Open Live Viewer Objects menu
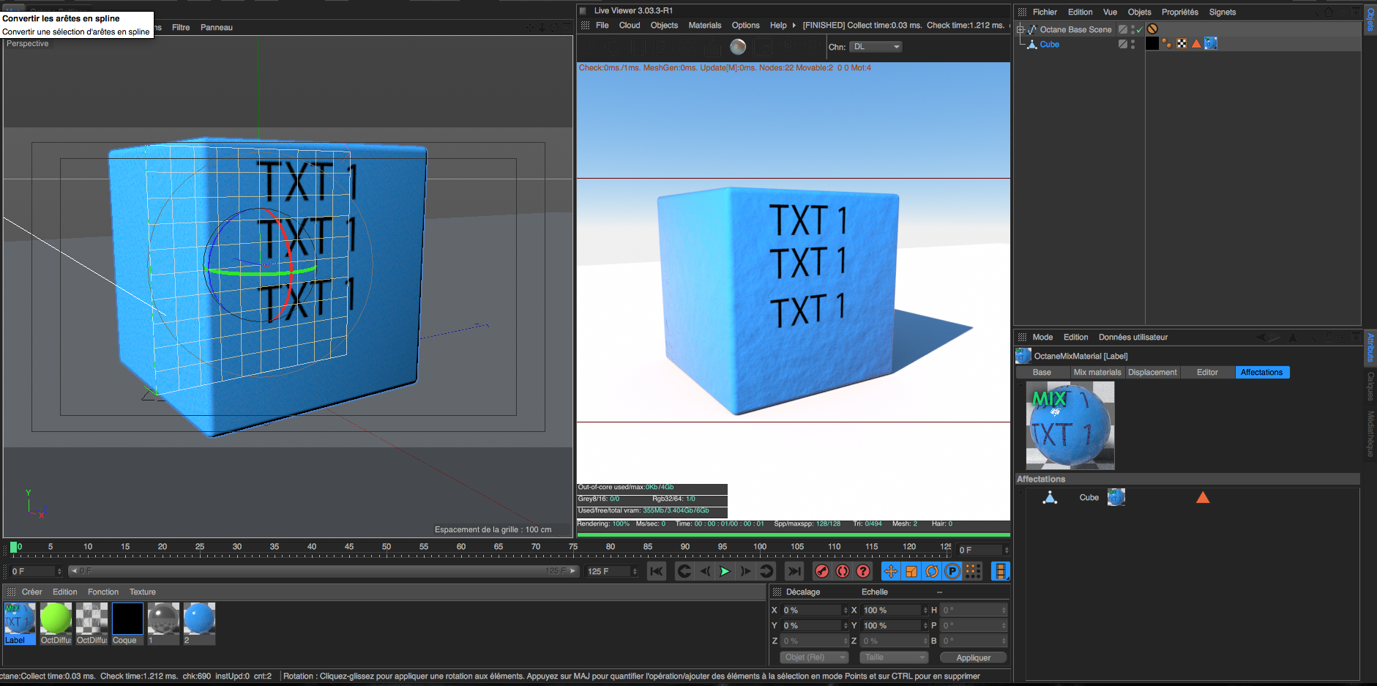The image size is (1377, 686). [x=664, y=26]
